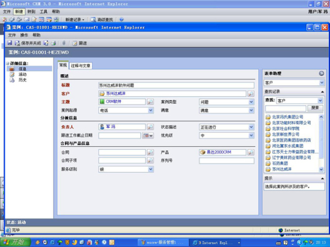The image size is (330, 247).
Task: Switch to the 常规 General tab
Action: pos(63,65)
